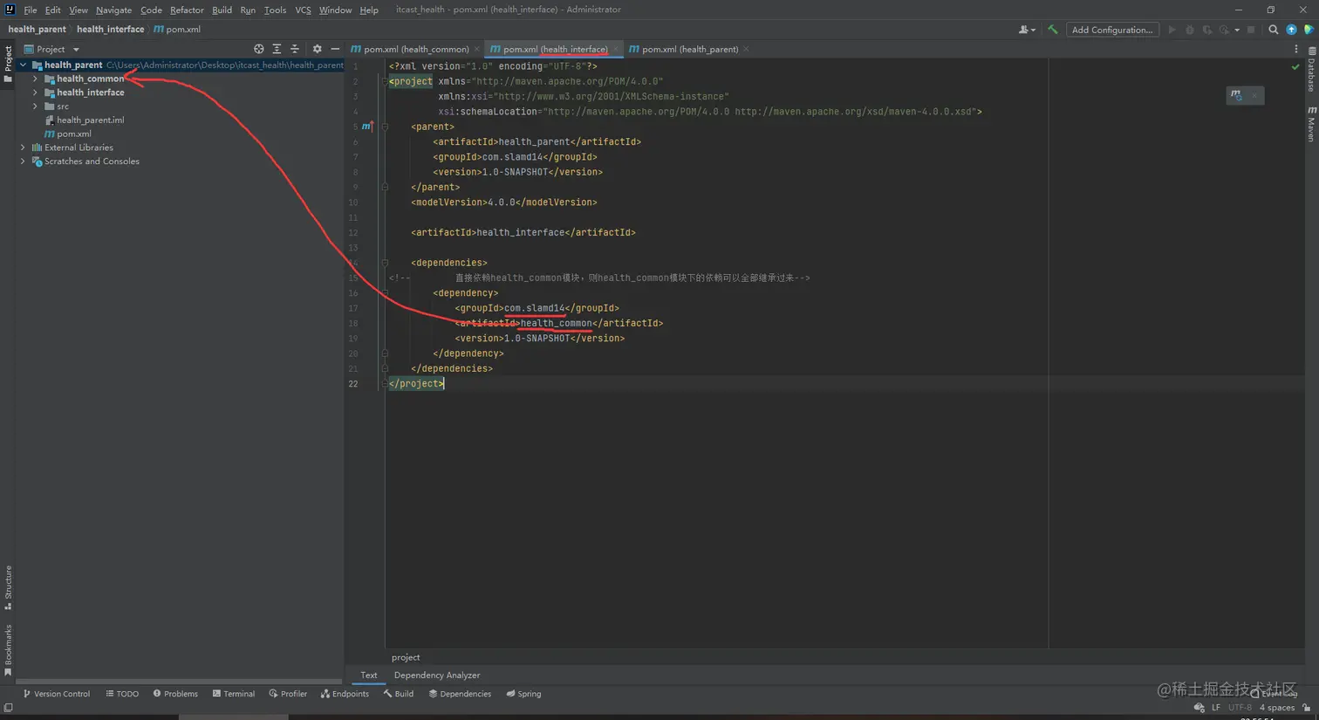Switch to the pom.xml (health_common) tab

coord(415,49)
